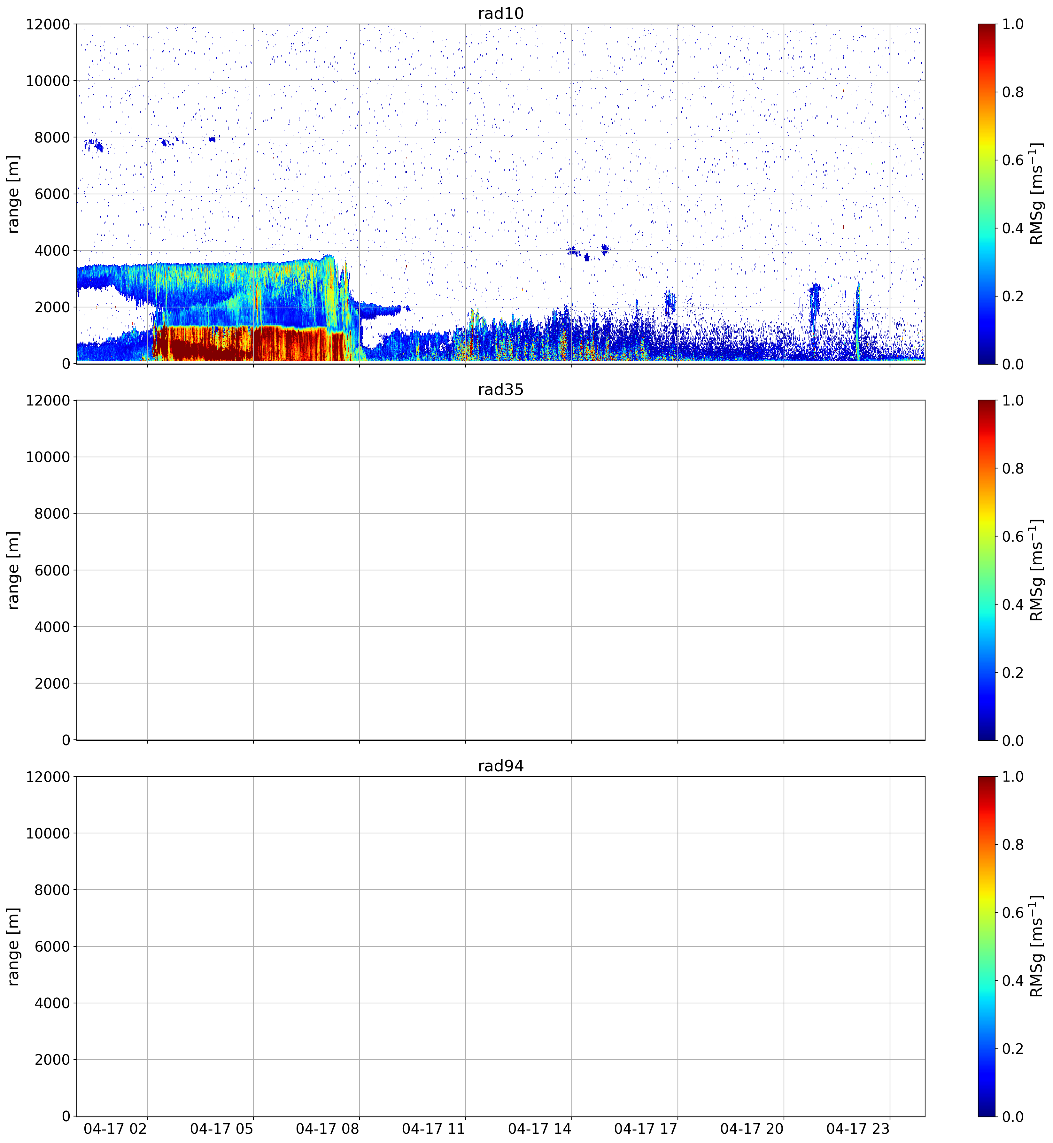Click the "0.8" tick on rad35 colorbar
1053x1143 pixels.
pos(1013,468)
